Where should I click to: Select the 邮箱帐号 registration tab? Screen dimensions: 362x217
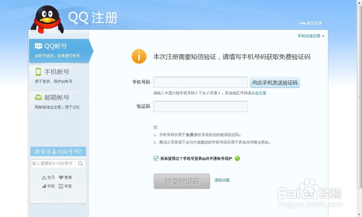59,102
